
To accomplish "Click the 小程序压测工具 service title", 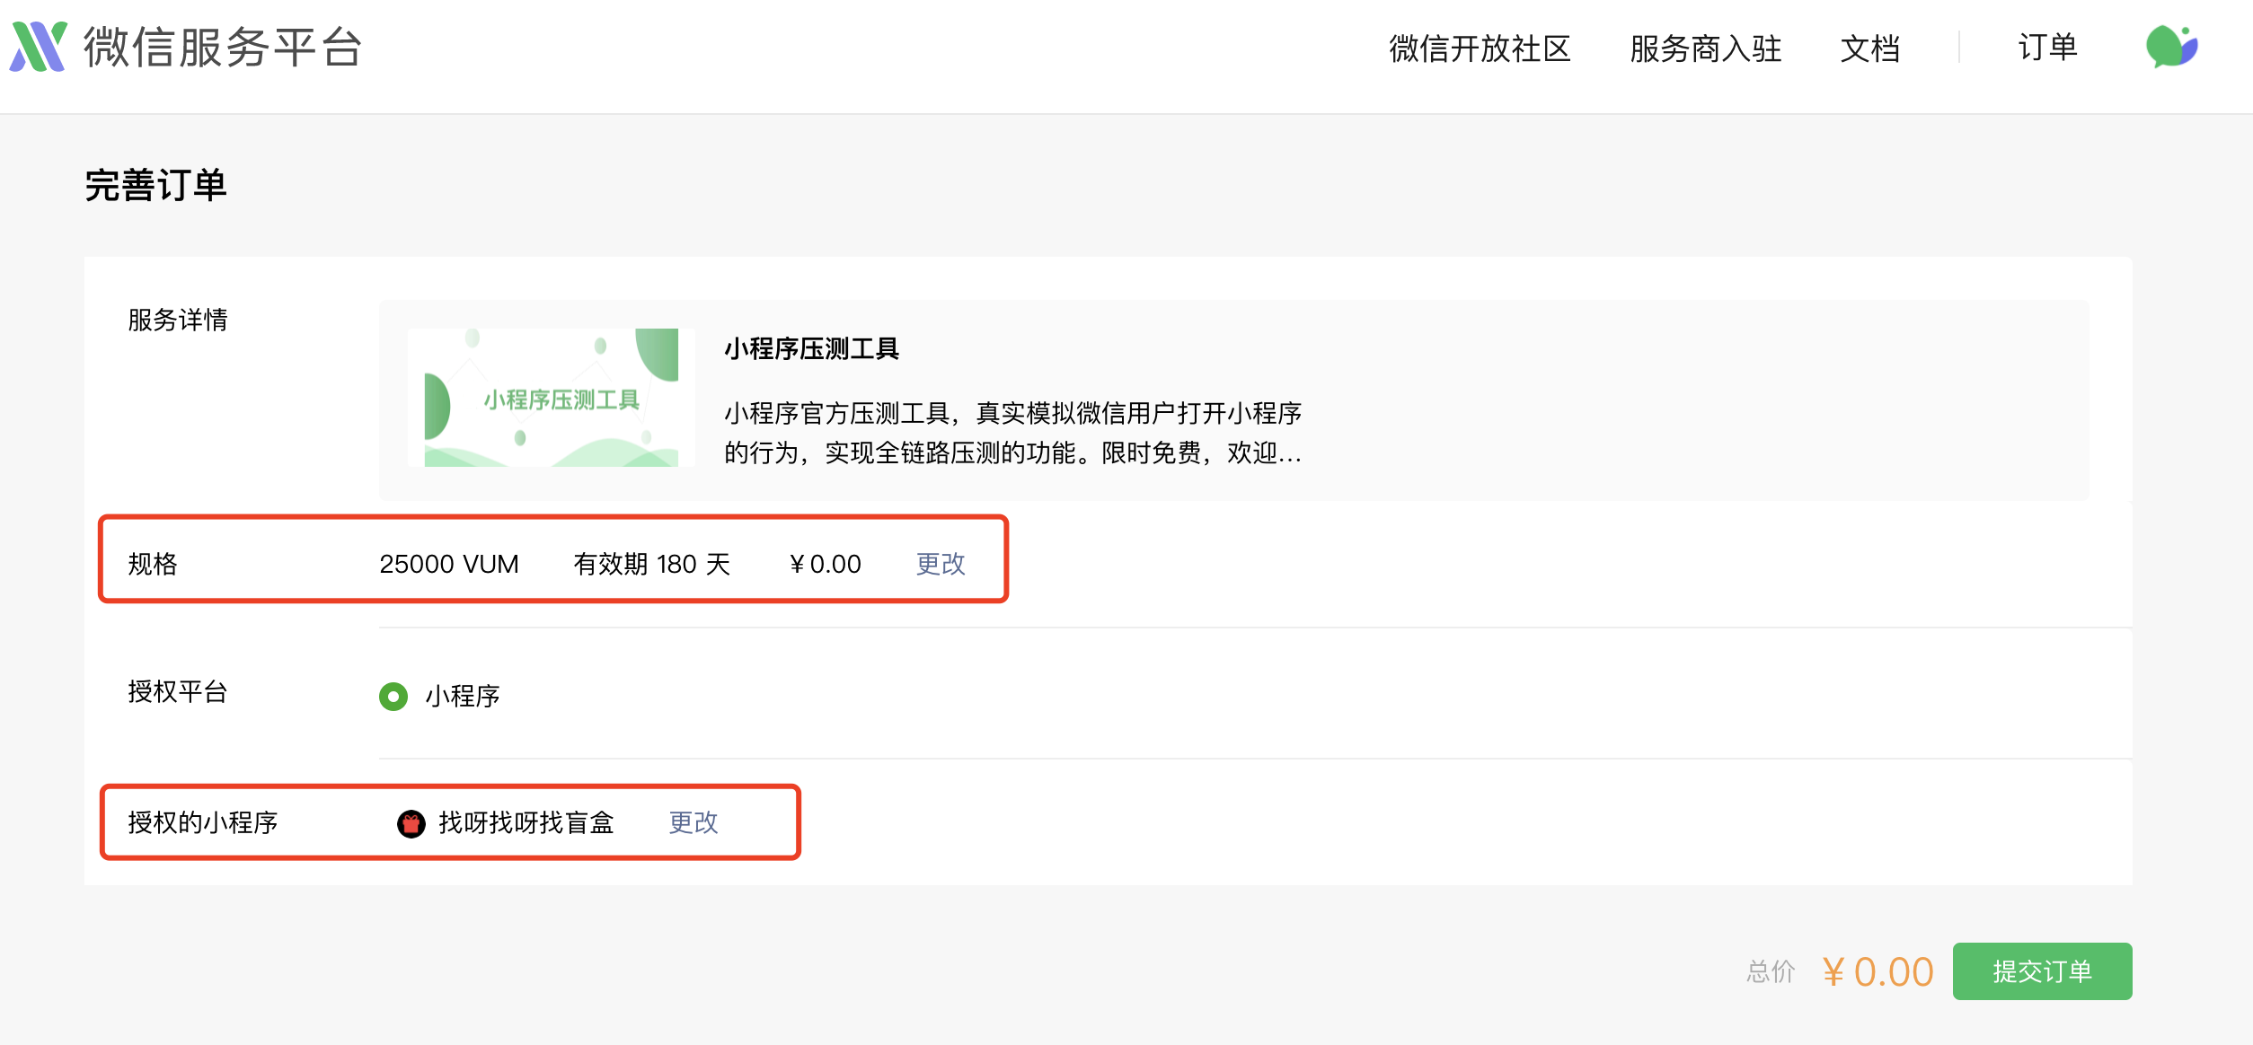I will [x=812, y=348].
